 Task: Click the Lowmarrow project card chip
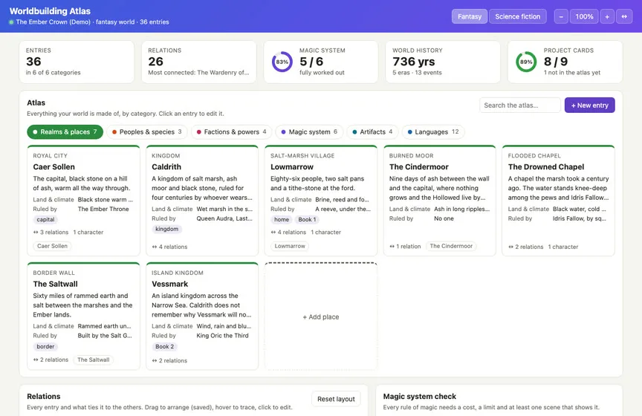coord(290,246)
